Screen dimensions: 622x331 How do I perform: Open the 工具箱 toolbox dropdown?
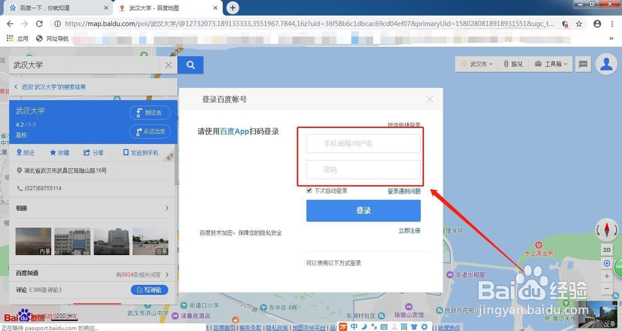point(551,64)
